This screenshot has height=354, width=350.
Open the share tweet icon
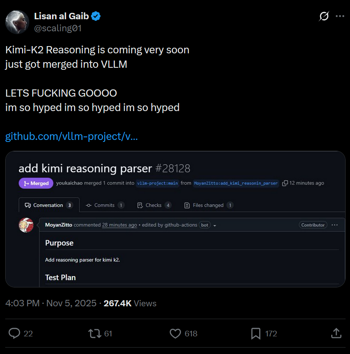click(x=336, y=333)
